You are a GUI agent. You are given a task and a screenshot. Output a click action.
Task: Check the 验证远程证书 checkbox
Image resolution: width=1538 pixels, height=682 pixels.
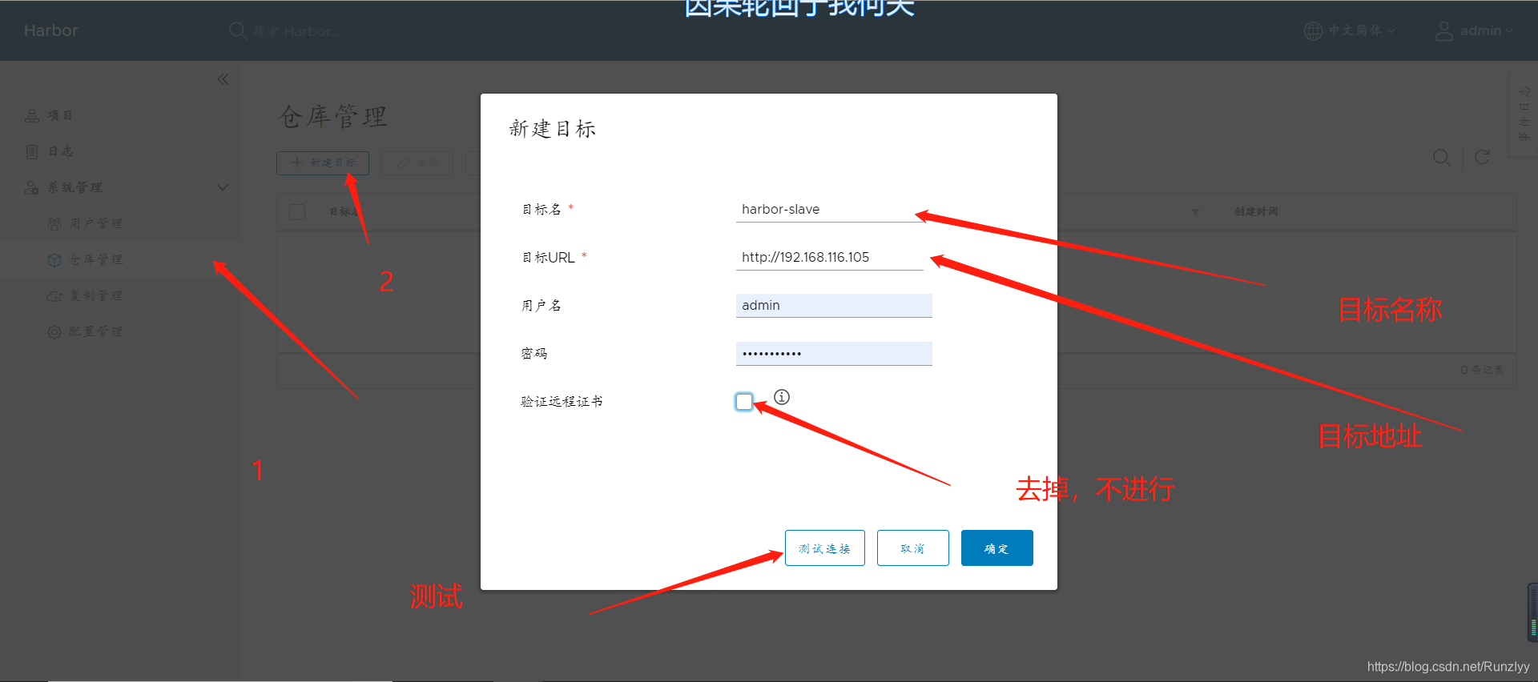(744, 402)
